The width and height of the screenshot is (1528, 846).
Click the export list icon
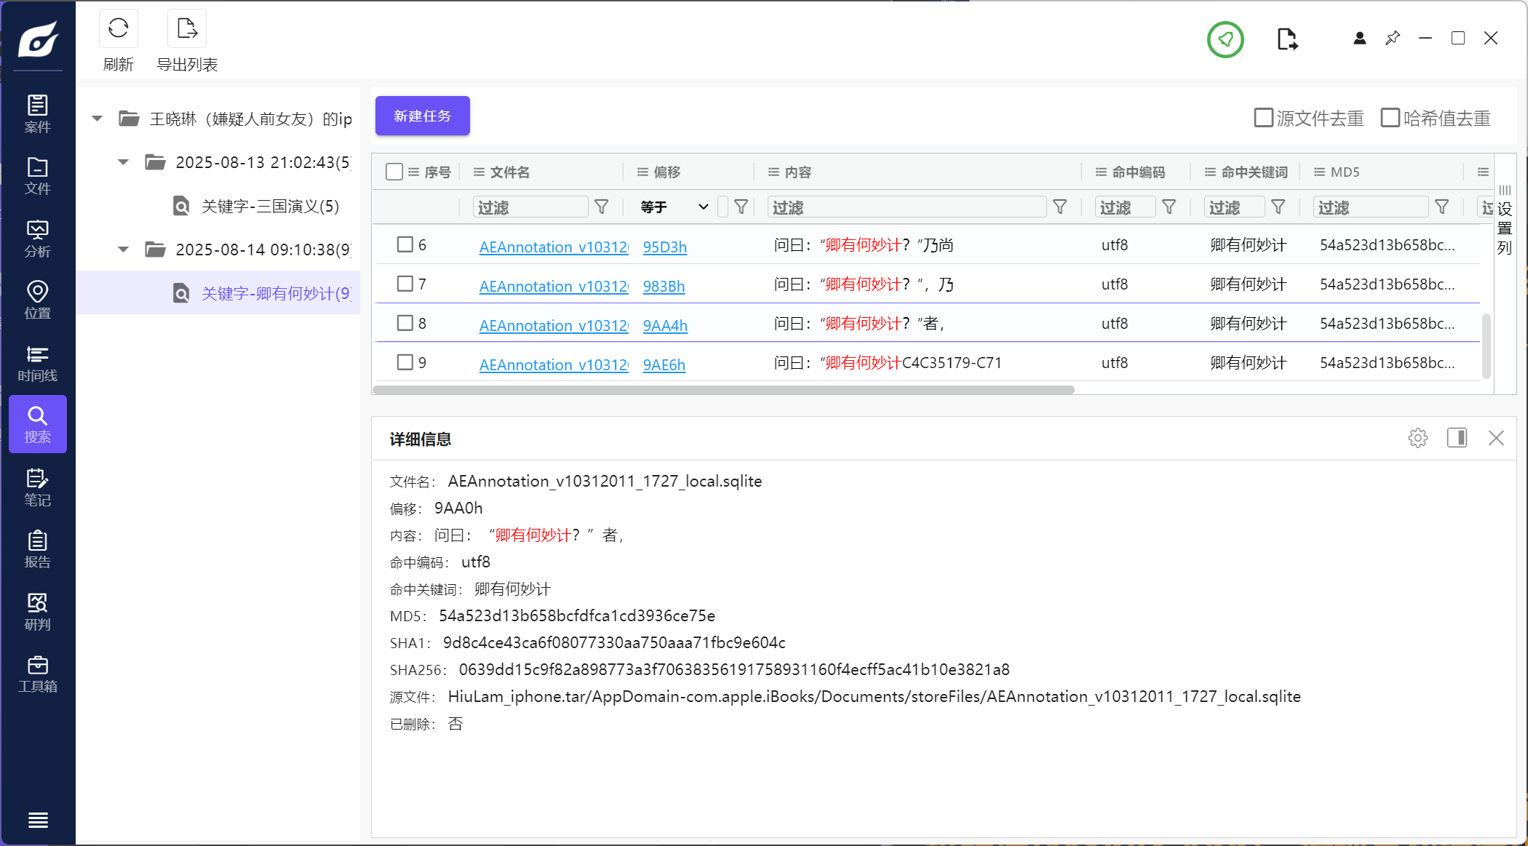[x=187, y=29]
